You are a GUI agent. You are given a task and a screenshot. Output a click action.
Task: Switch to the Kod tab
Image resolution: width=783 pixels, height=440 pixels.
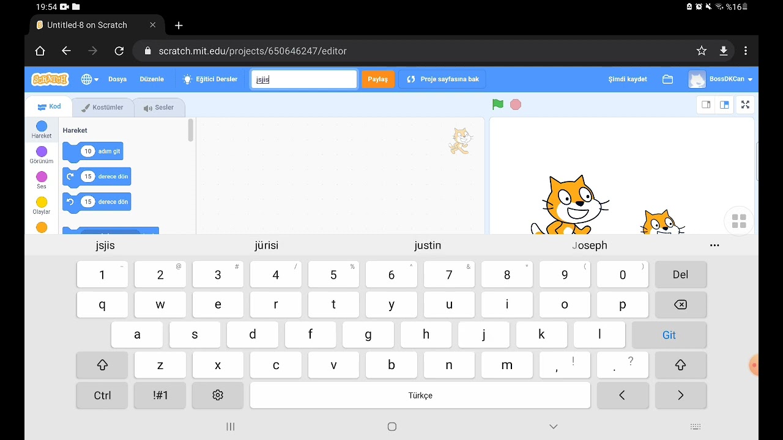[49, 106]
